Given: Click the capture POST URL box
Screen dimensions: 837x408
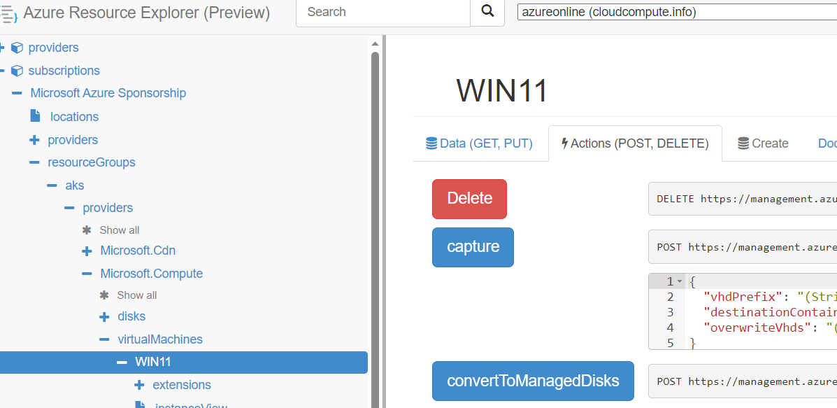Looking at the screenshot, I should [x=743, y=247].
